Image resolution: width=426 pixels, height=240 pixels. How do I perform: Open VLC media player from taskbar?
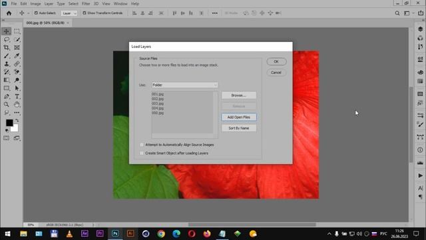[x=69, y=234]
